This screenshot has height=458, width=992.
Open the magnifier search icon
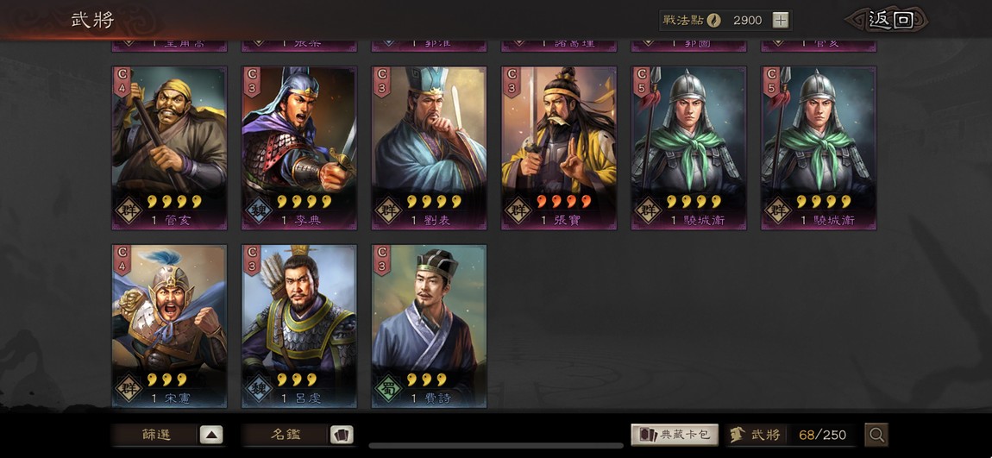point(876,435)
